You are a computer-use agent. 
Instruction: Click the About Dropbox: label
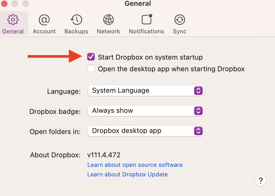click(55, 155)
